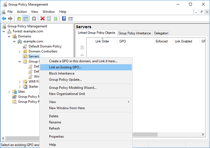This screenshot has height=148, width=210.
Task: Open the Action menu
Action: tap(22, 12)
